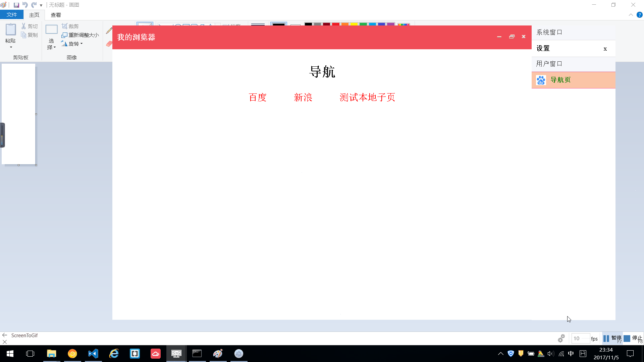Switch to Paint via its taskbar icon
Viewport: 644px width, 362px height.
point(218,354)
